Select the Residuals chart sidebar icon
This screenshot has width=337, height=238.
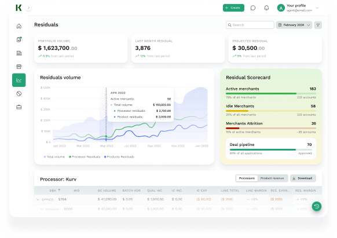19,80
